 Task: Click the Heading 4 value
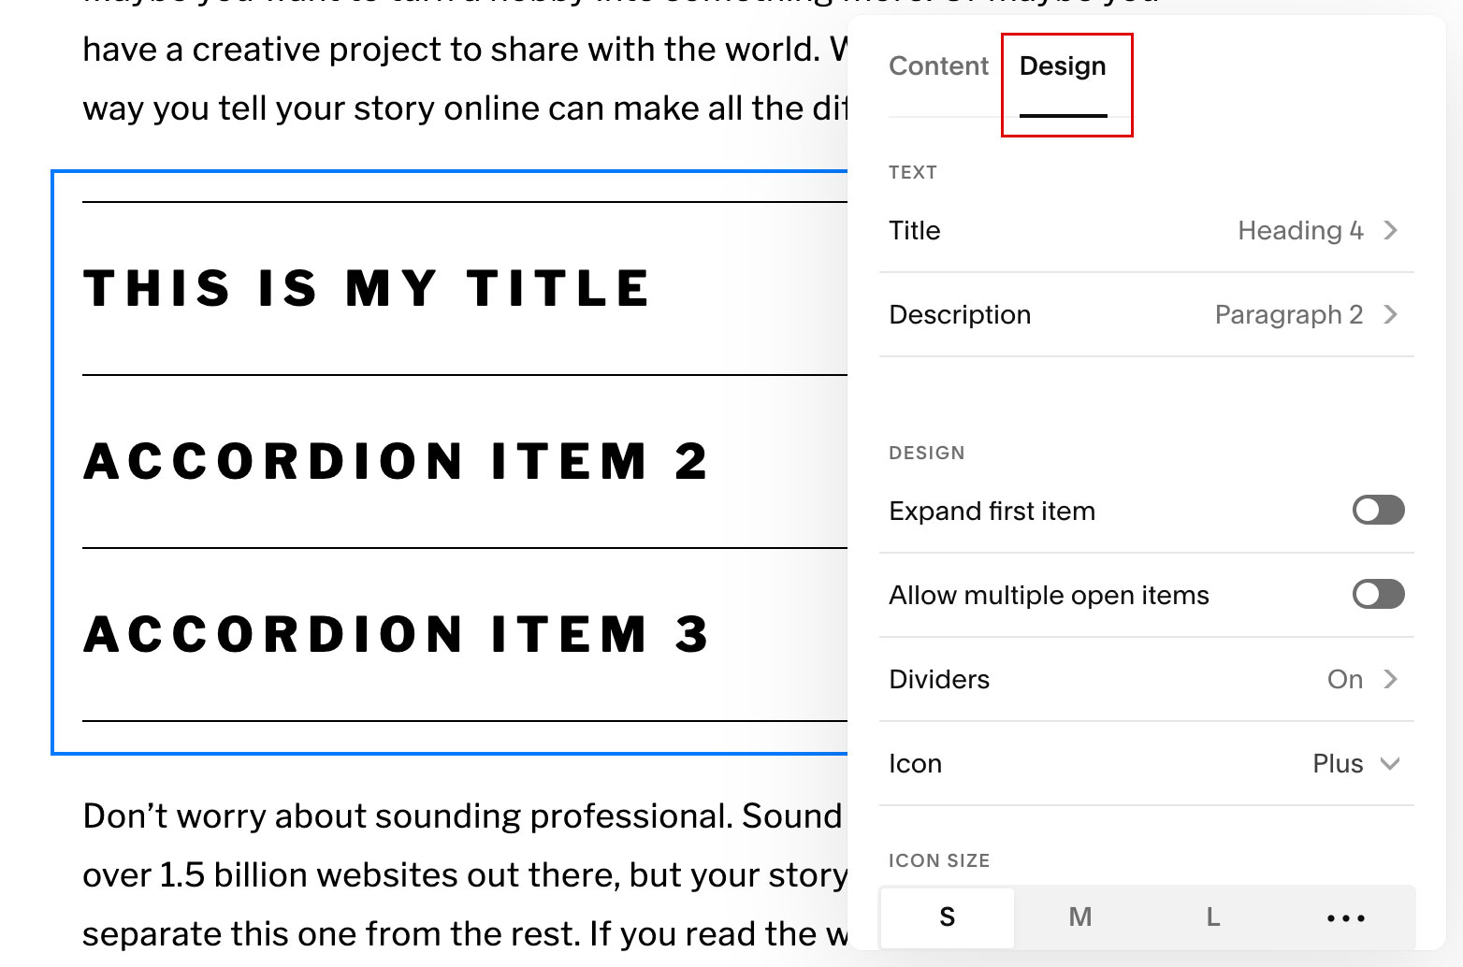[1300, 230]
